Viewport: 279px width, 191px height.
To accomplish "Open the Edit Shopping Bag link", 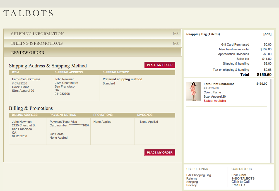I will (x=198, y=175).
